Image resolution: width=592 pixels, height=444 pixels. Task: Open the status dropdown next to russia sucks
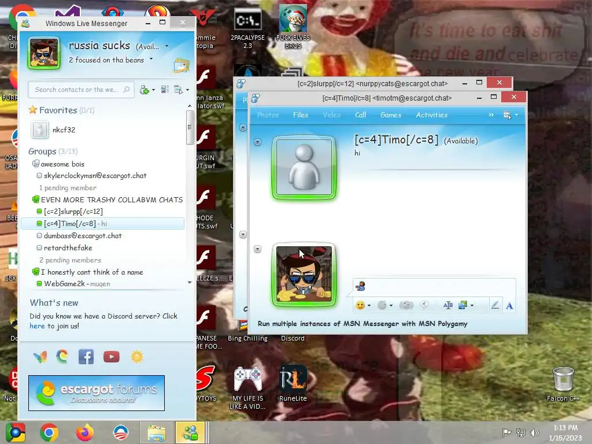click(x=167, y=46)
